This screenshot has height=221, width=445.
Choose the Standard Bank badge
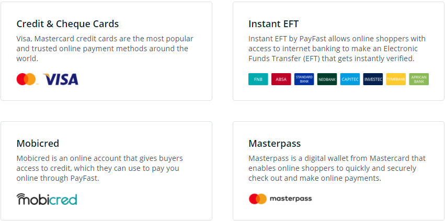[x=304, y=79]
